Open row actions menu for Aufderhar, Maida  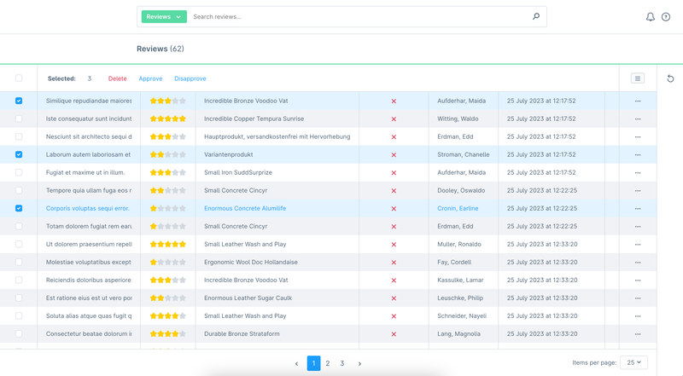pos(637,101)
